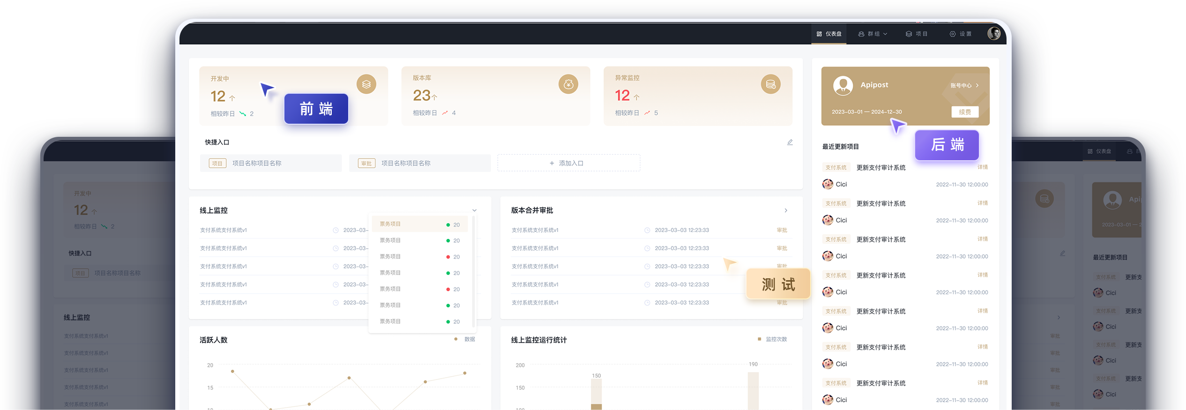Click the 添加入口 add entry button

click(x=568, y=163)
